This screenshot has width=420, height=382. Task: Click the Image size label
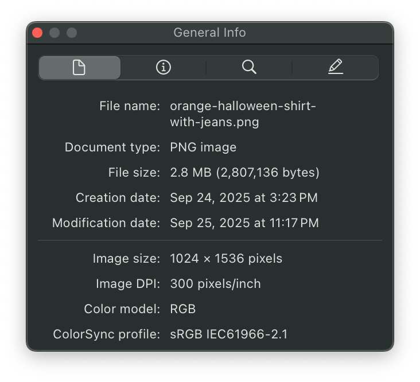point(126,259)
